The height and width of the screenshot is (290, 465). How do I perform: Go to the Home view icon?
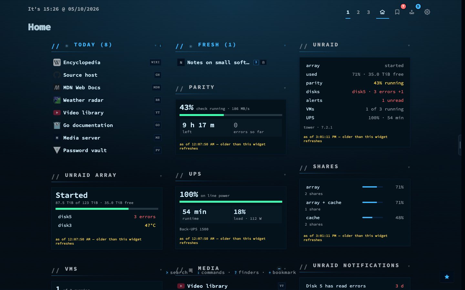click(x=382, y=12)
